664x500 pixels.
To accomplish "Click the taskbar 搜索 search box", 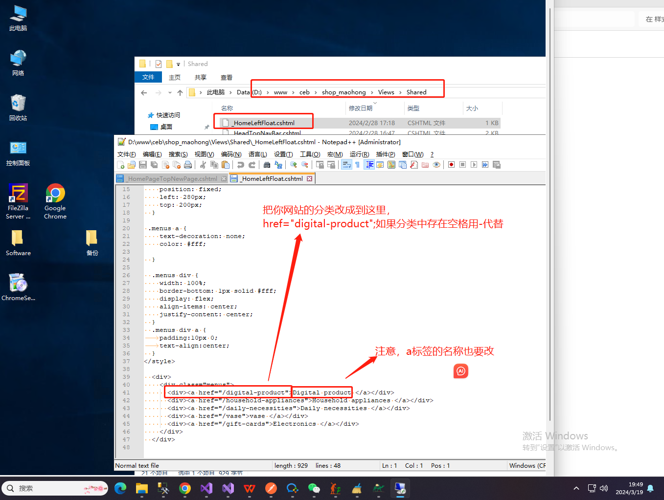I will point(49,488).
